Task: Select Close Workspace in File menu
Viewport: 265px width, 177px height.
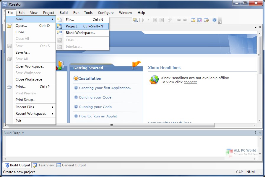Action: point(31,79)
